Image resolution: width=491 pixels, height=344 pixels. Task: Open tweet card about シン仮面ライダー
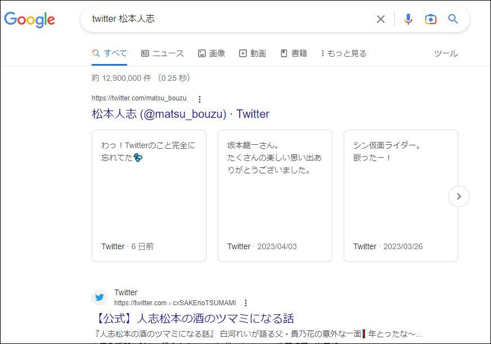(401, 196)
